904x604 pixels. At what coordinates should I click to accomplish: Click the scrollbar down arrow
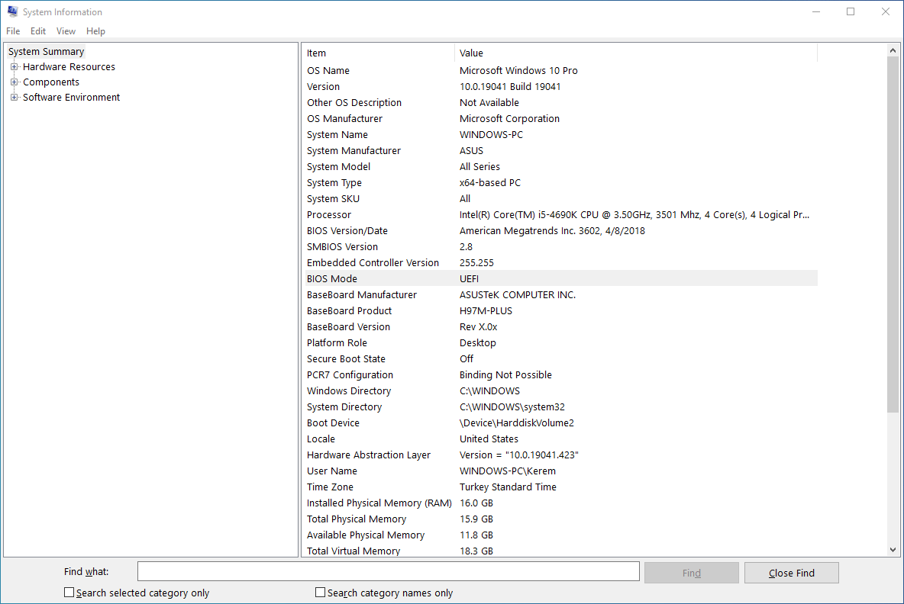coord(893,550)
